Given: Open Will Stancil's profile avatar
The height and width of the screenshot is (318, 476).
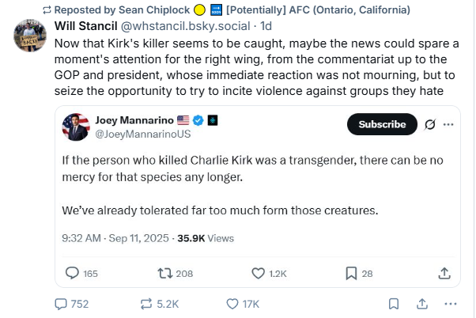Looking at the screenshot, I should click(x=30, y=36).
